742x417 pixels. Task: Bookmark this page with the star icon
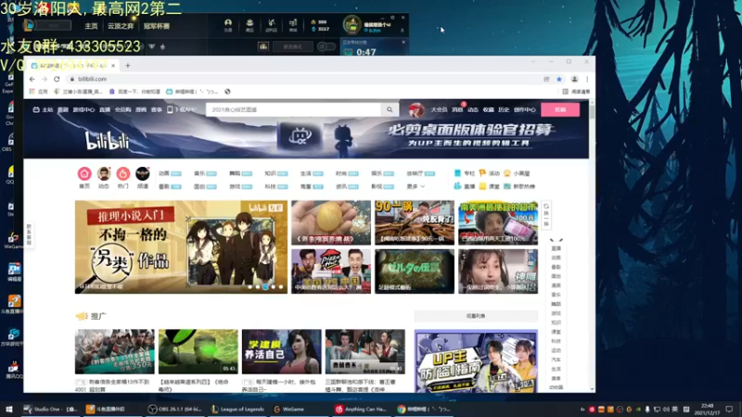tap(559, 79)
